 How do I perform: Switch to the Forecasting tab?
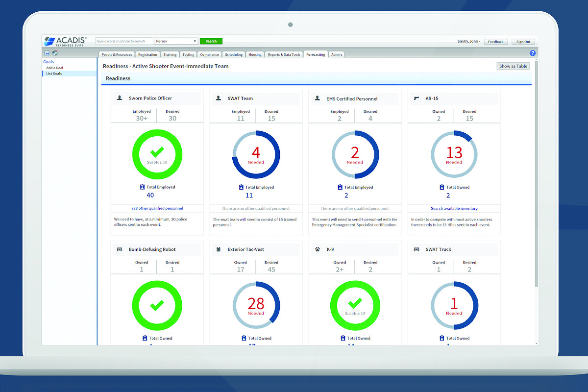point(316,54)
